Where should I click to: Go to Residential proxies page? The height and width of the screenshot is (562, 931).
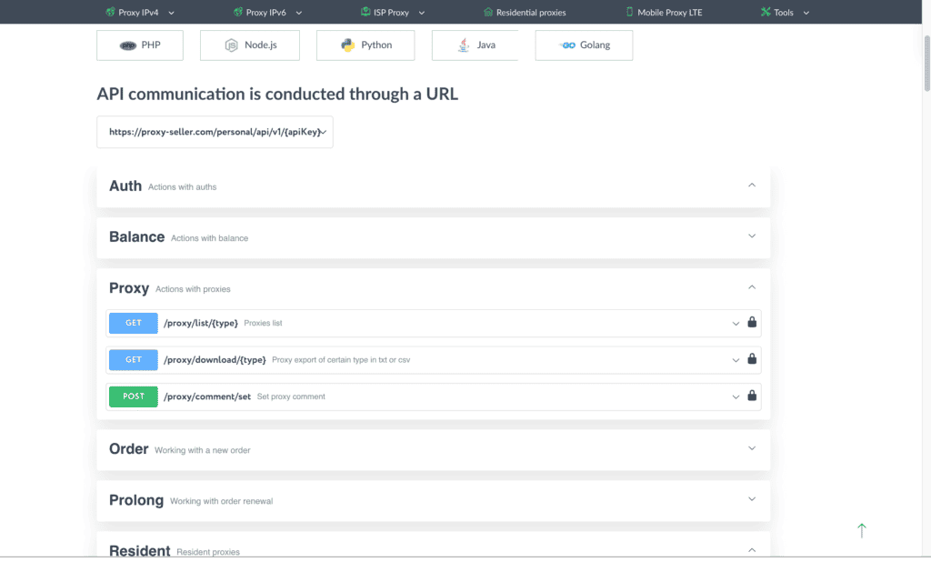(x=525, y=13)
